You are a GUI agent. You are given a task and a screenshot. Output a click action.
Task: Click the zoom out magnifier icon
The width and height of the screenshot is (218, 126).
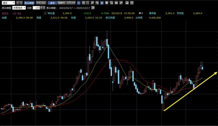point(88,3)
